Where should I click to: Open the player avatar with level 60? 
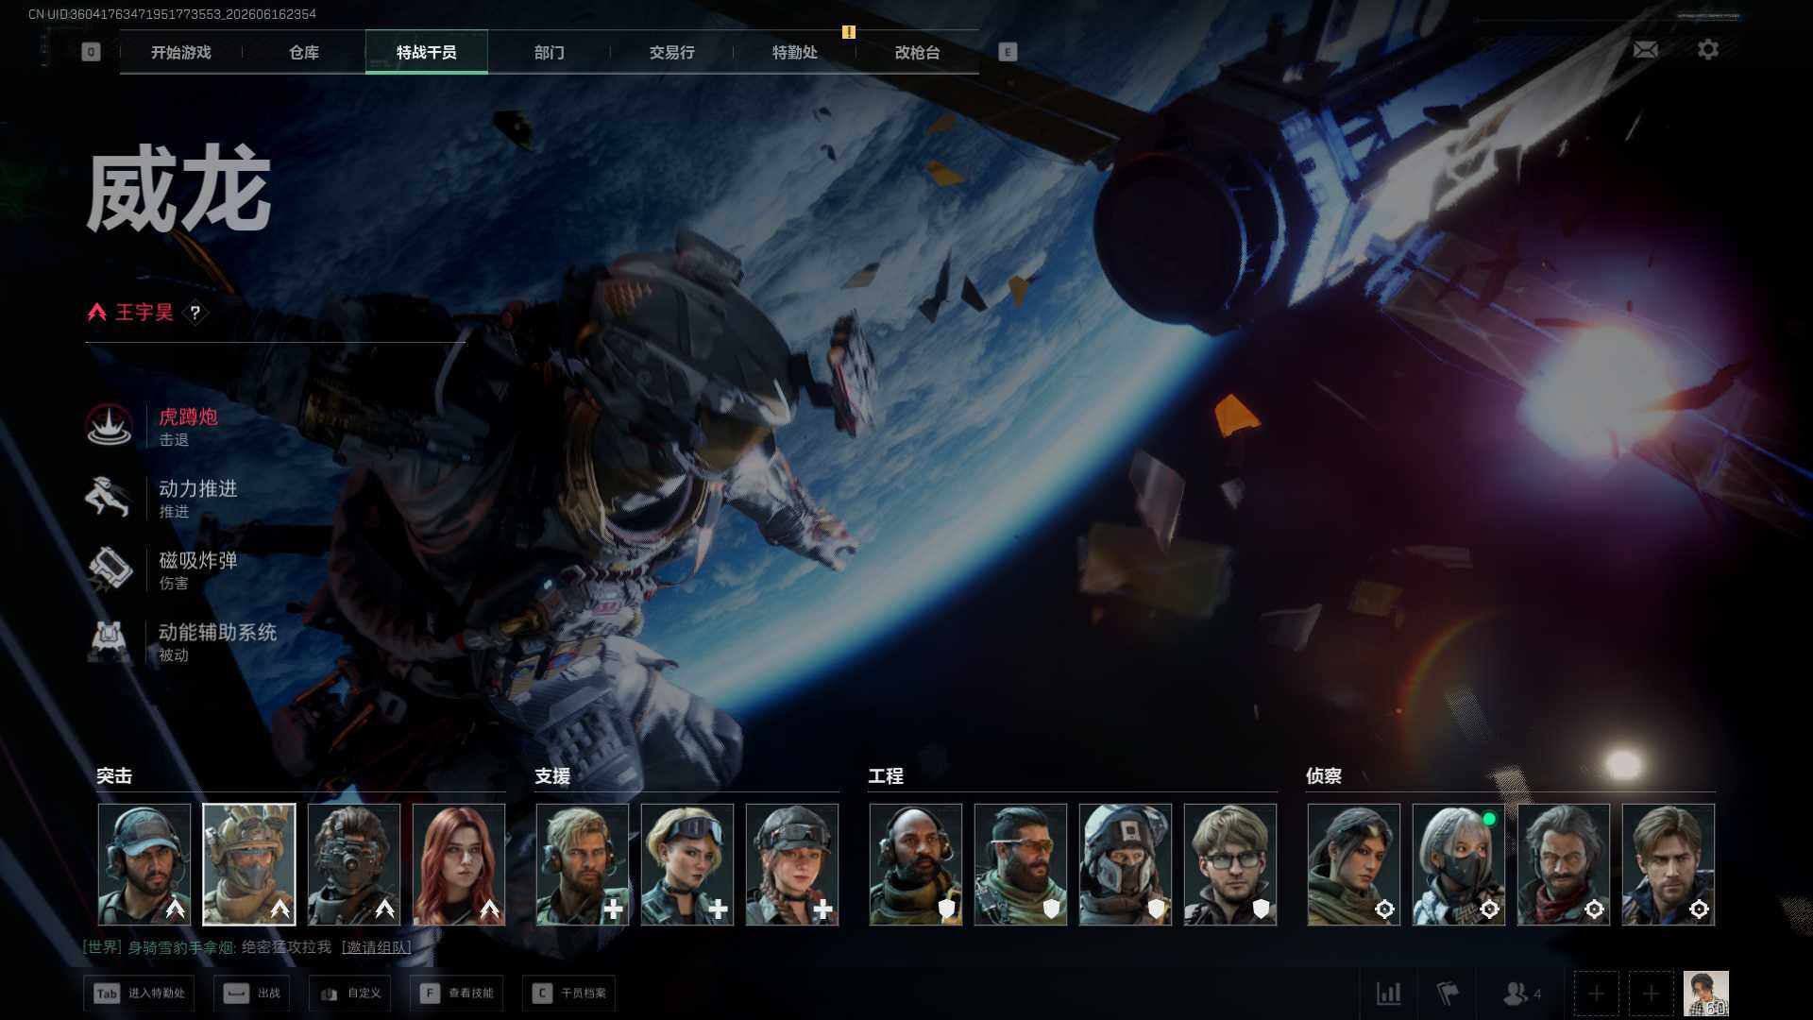coord(1706,994)
